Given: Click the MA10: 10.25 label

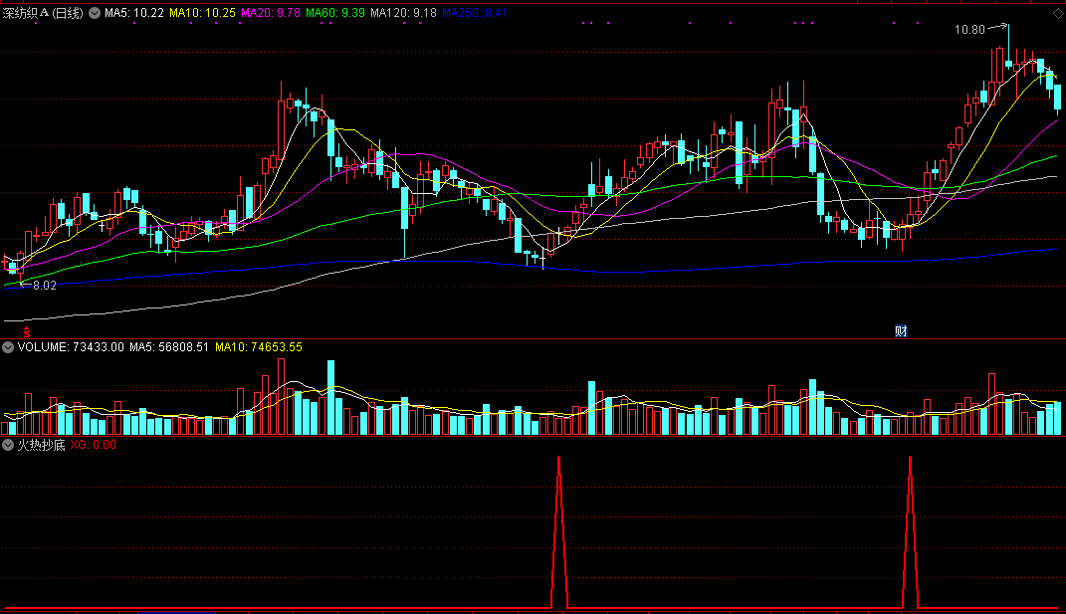Looking at the screenshot, I should 202,13.
